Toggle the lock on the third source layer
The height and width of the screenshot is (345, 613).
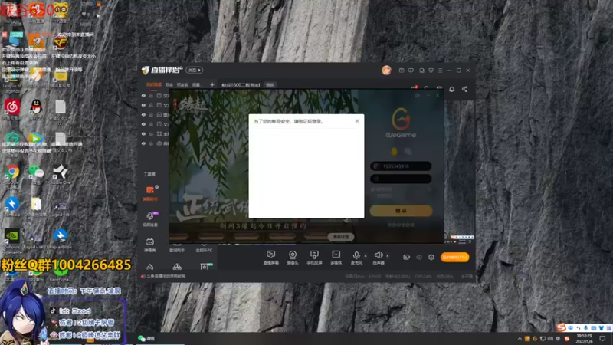tap(151, 114)
